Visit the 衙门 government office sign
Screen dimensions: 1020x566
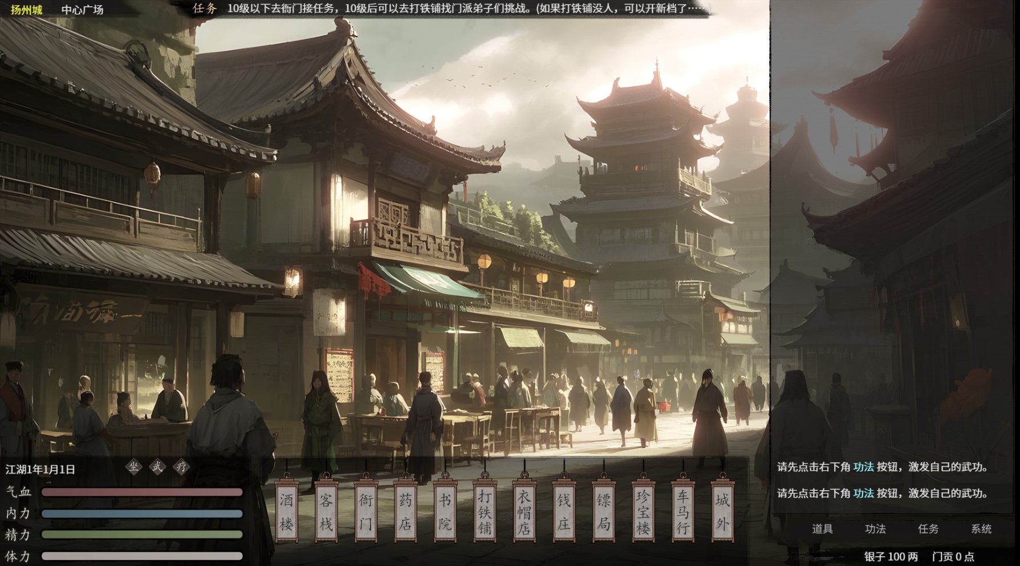[365, 511]
